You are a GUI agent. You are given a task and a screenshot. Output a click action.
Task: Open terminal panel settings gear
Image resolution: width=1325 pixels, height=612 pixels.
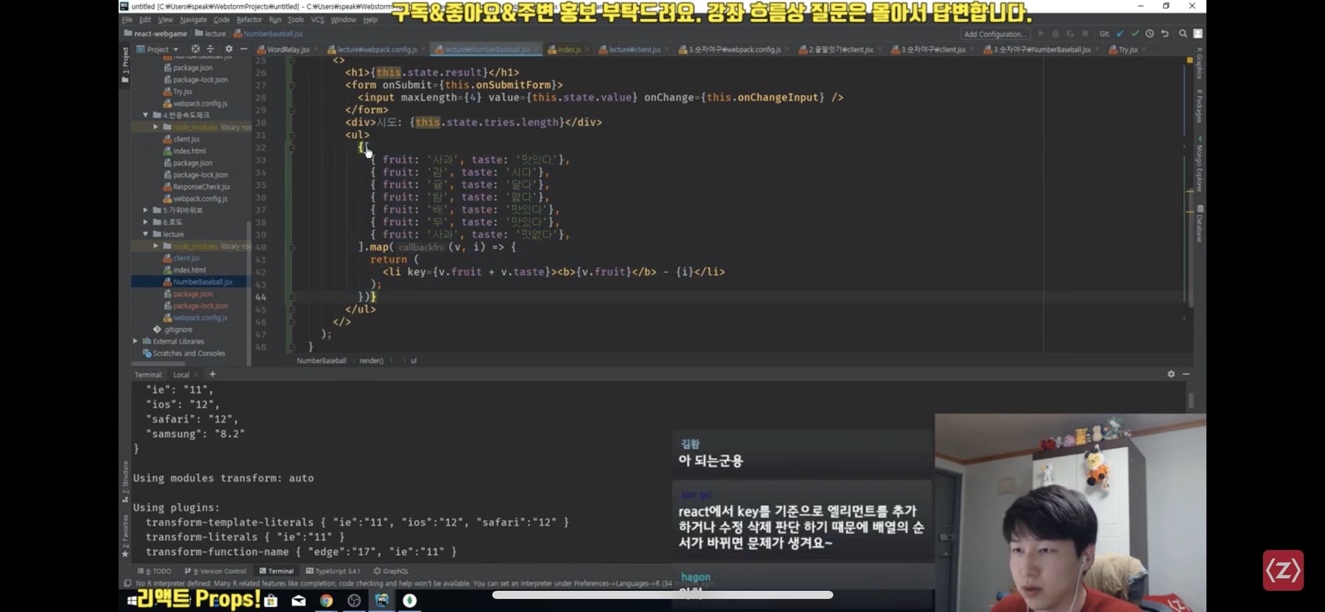(x=1171, y=374)
